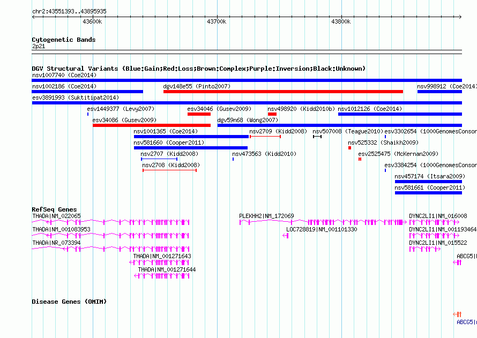477x338 pixels.
Task: Select the nsv2707 (Kidd2008) blue line glyph
Action: pyautogui.click(x=159, y=159)
